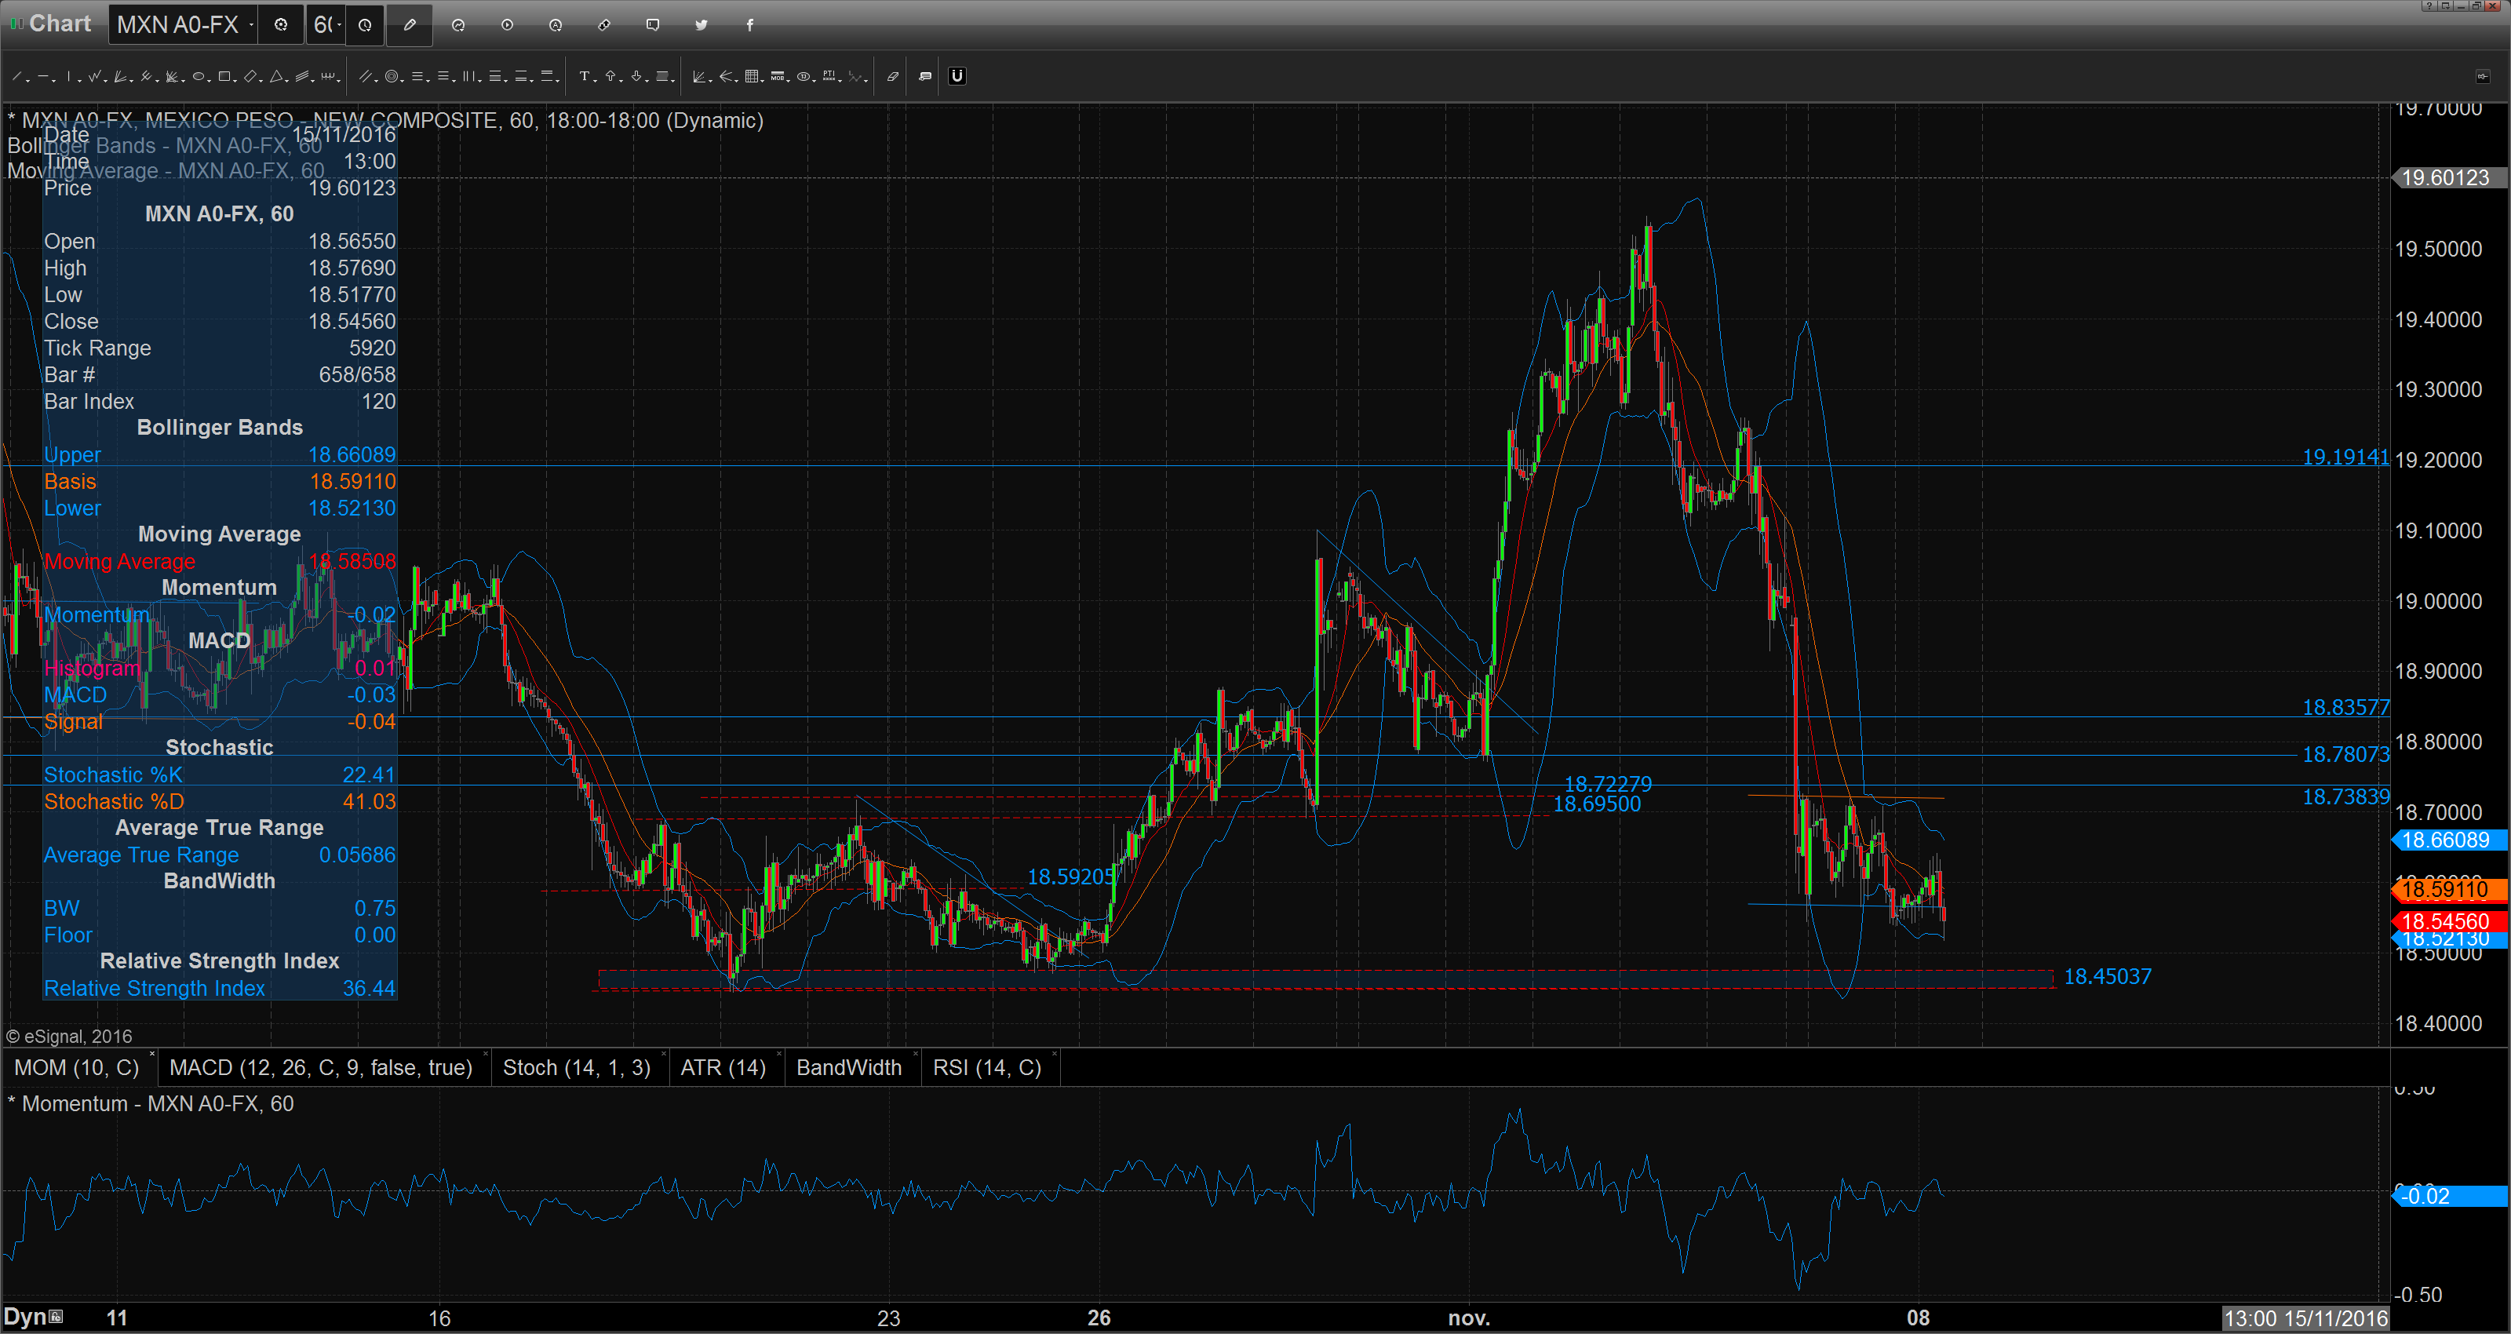Open the time template clock icon
Viewport: 2511px width, 1334px height.
tap(365, 24)
